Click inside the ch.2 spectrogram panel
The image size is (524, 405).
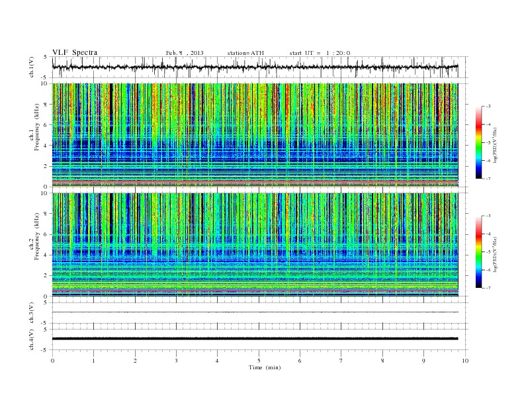255,245
